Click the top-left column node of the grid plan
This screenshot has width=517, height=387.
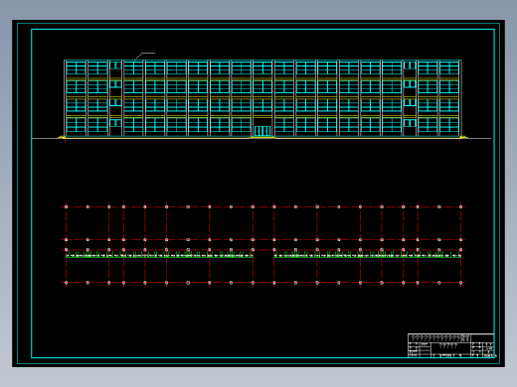(x=66, y=206)
